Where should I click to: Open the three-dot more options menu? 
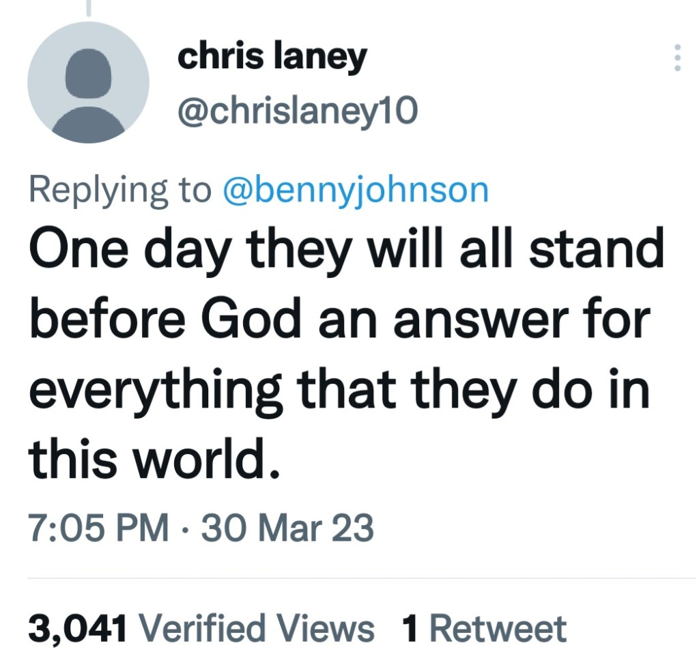677,58
